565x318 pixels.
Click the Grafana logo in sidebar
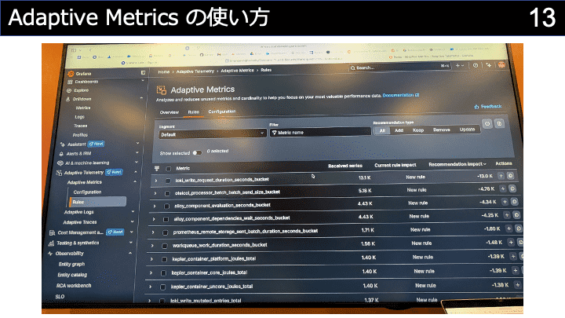pos(70,74)
